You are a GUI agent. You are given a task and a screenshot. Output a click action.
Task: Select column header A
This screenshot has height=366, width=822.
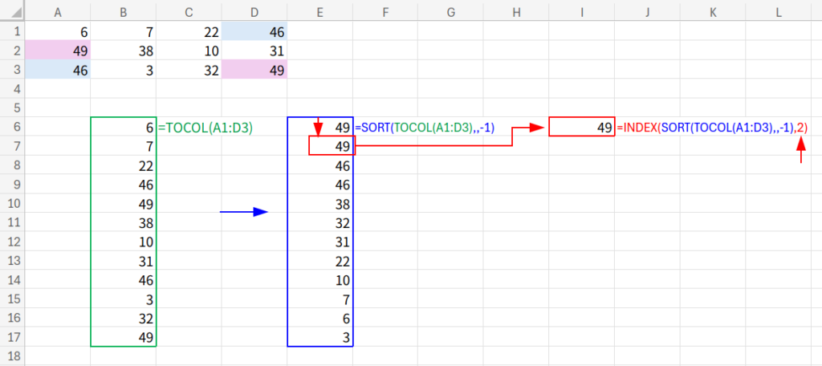pos(58,10)
